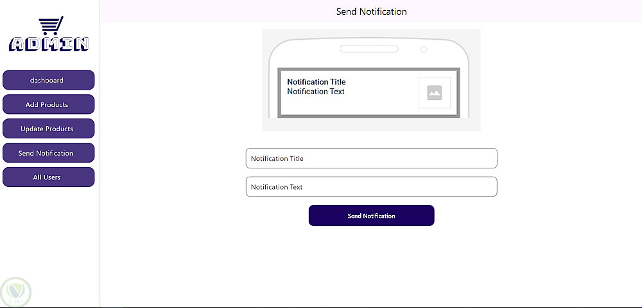This screenshot has width=642, height=308.
Task: Select Send Notification in the sidebar
Action: pyautogui.click(x=48, y=153)
